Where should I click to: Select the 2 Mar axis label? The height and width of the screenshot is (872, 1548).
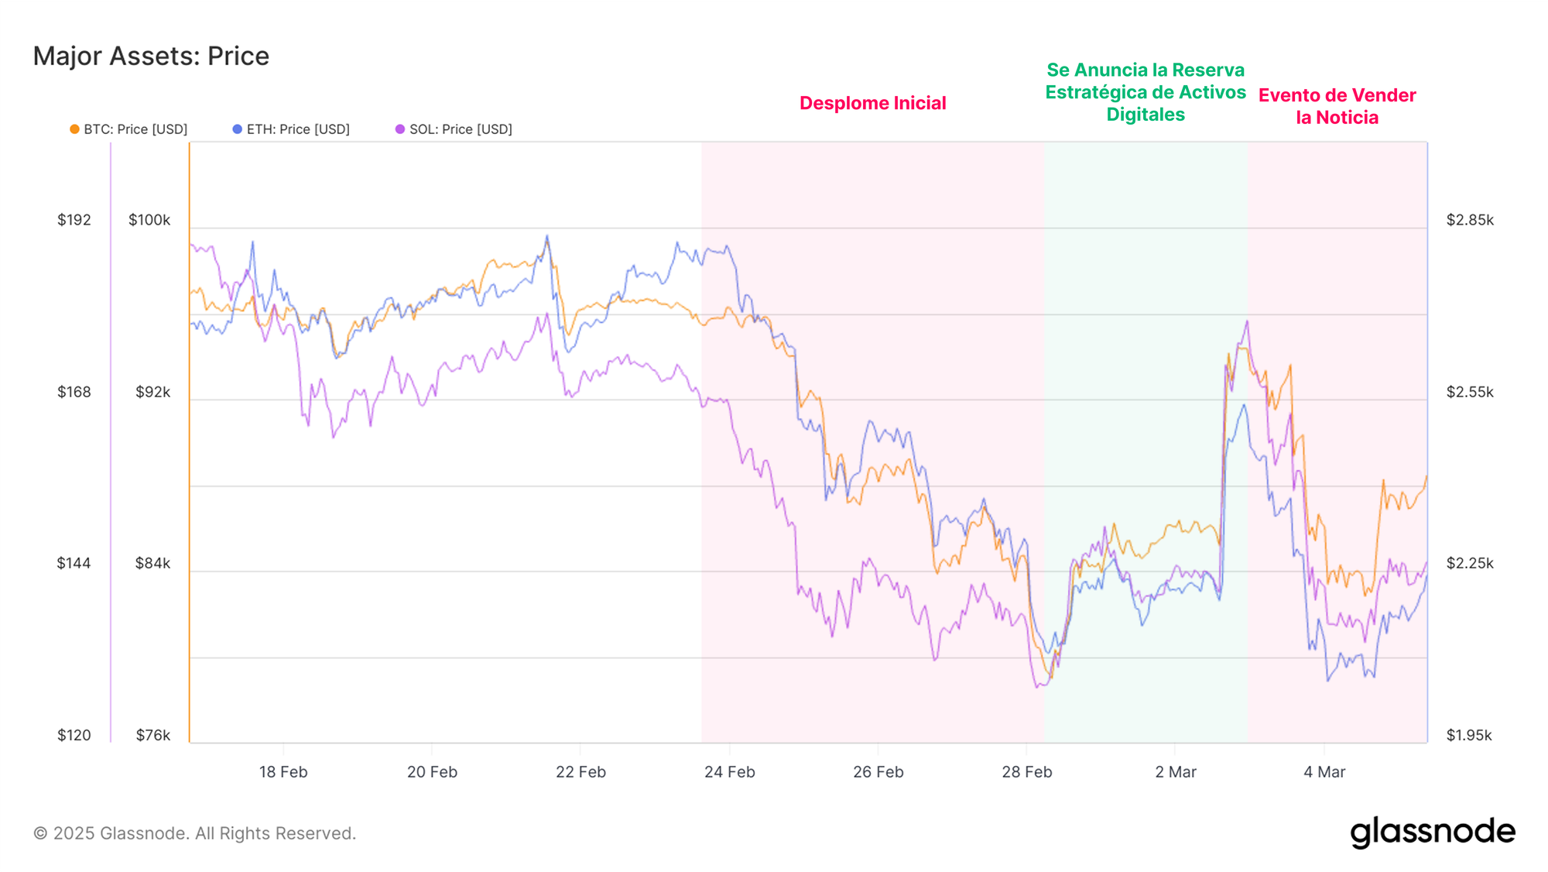[1175, 771]
